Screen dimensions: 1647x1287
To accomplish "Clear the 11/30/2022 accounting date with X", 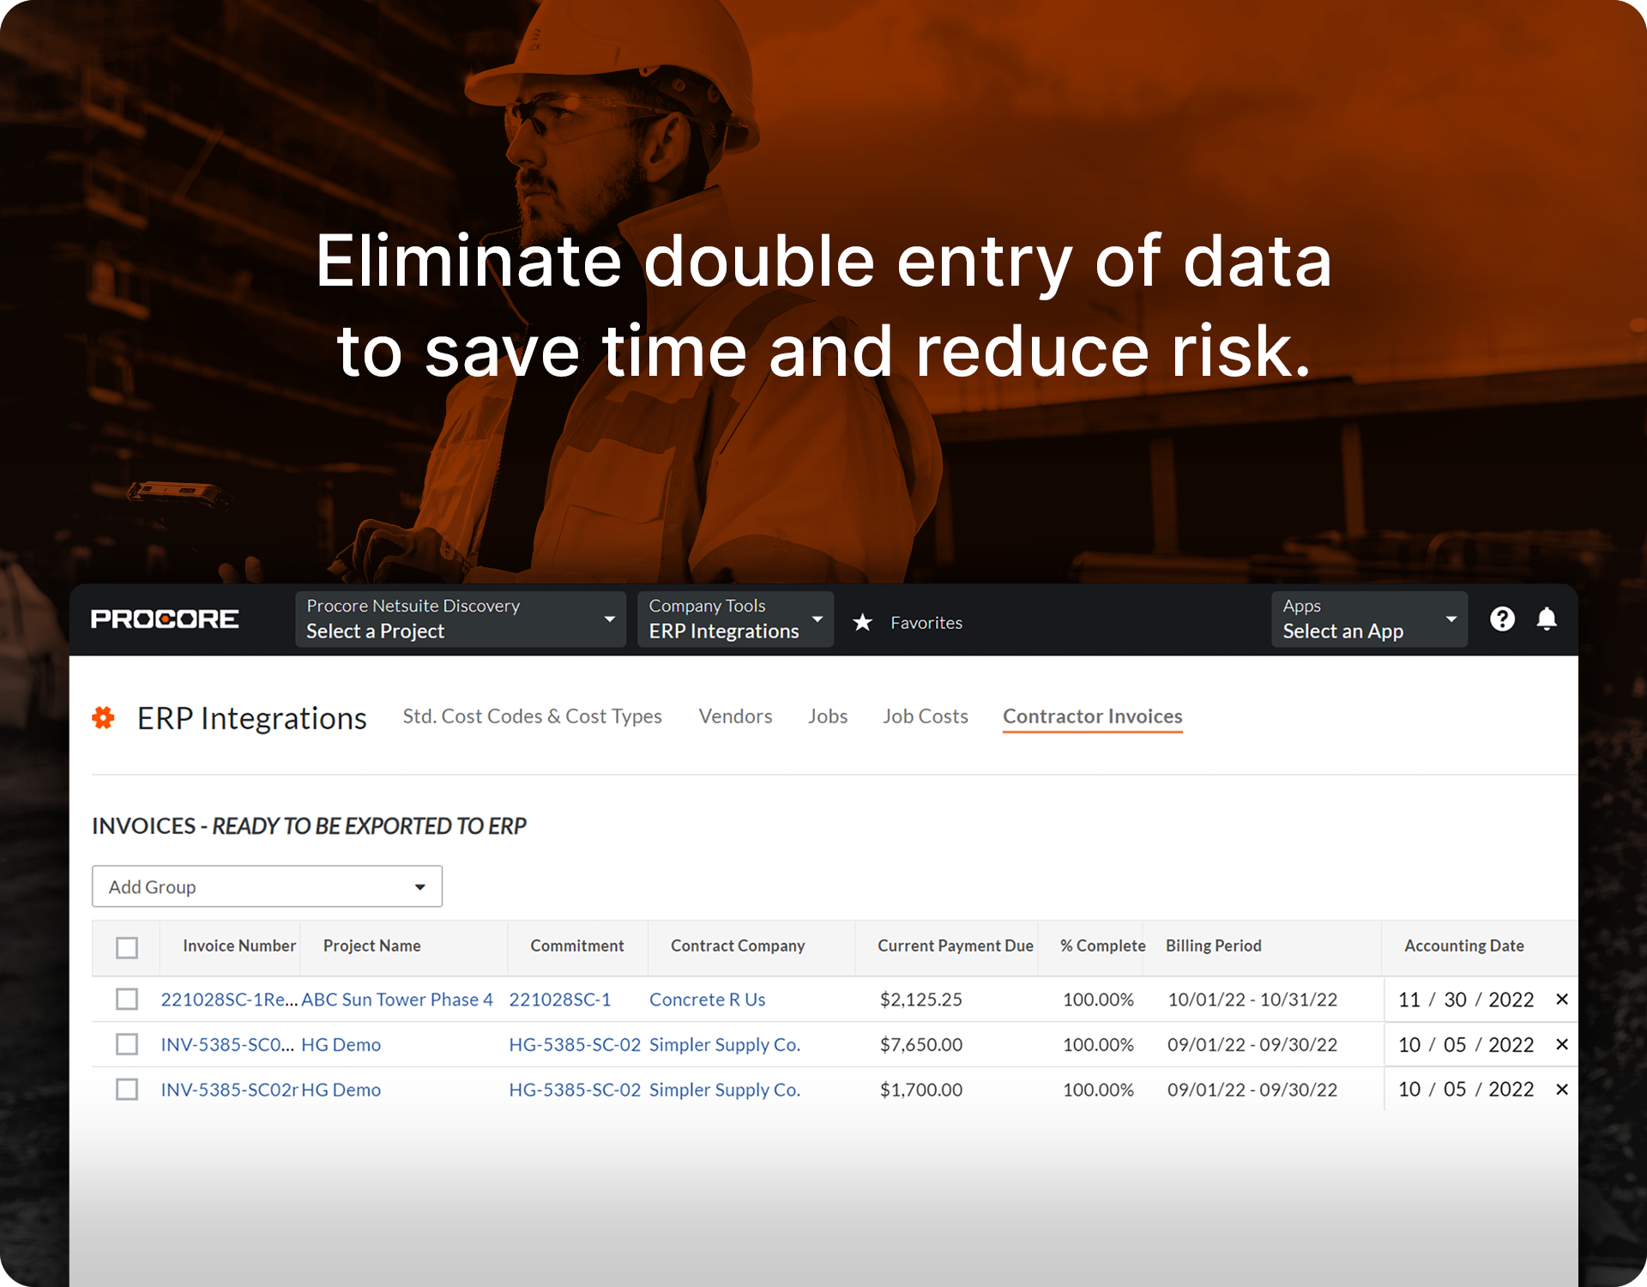I will [x=1562, y=1000].
